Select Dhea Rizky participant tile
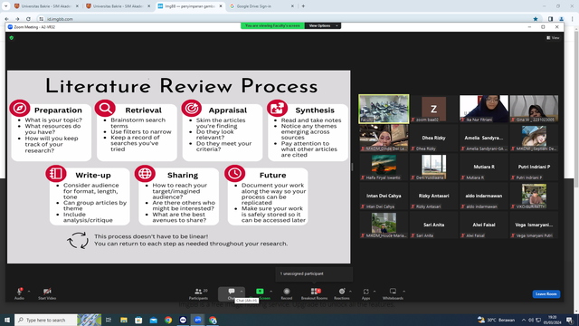This screenshot has width=579, height=326. pos(433,138)
